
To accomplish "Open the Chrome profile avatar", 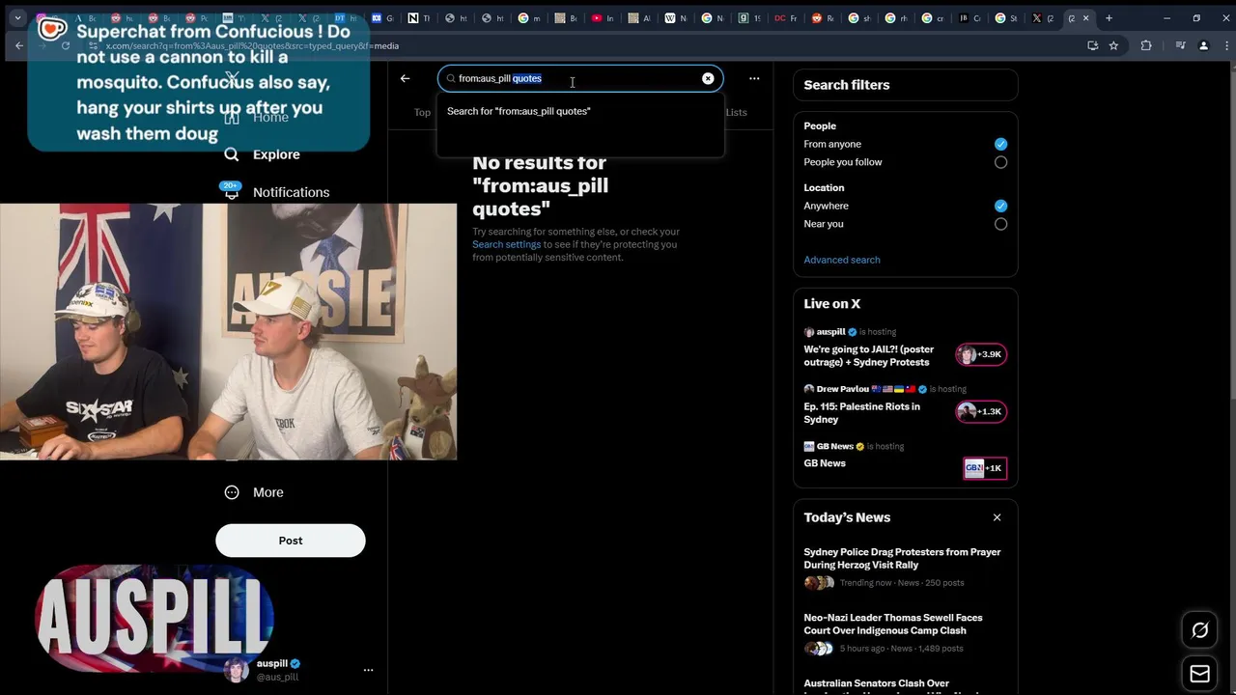I will tap(1203, 45).
